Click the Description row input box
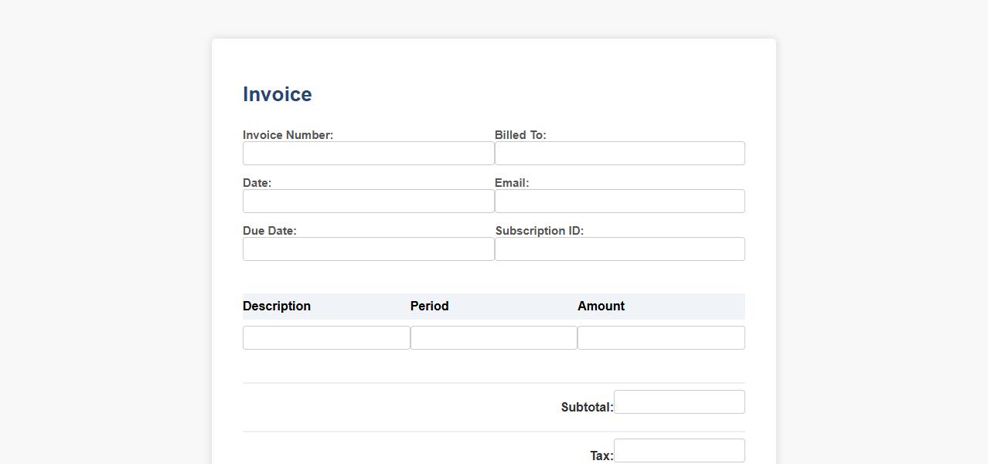This screenshot has width=988, height=464. click(326, 337)
